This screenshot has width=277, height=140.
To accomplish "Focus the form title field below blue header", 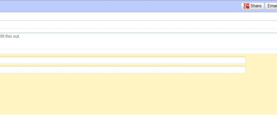I will (x=138, y=16).
